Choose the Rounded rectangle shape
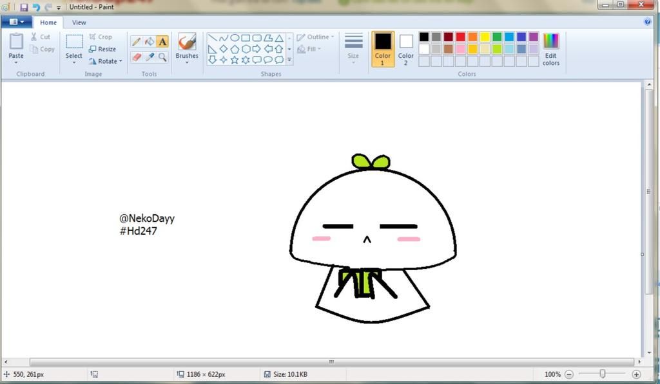Viewport: 660px width, 384px height. pyautogui.click(x=257, y=38)
